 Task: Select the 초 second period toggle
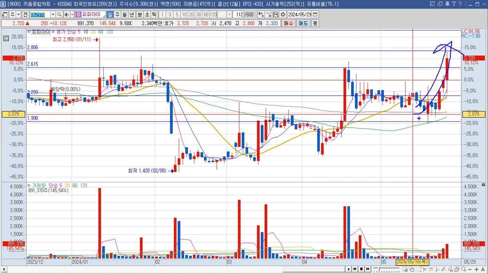[147, 14]
